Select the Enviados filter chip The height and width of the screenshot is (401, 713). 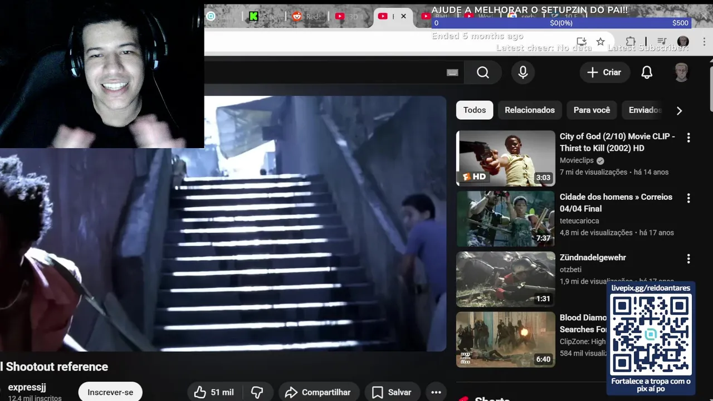pyautogui.click(x=644, y=110)
